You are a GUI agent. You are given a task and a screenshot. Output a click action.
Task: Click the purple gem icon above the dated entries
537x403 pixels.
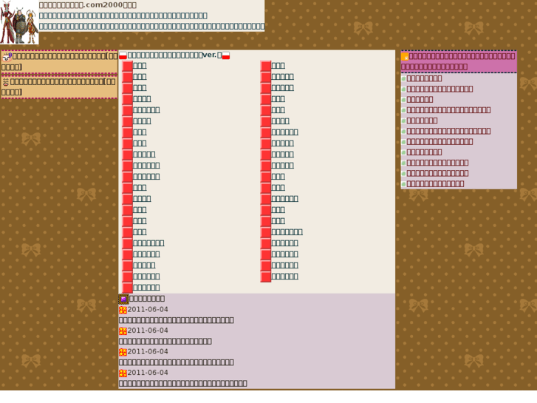tap(123, 299)
